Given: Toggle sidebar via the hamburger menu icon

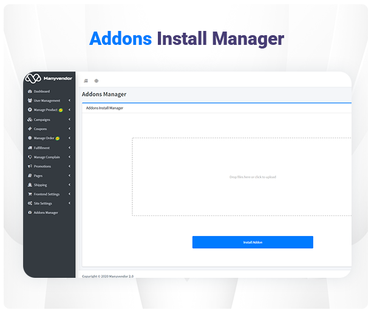Looking at the screenshot, I should [86, 81].
